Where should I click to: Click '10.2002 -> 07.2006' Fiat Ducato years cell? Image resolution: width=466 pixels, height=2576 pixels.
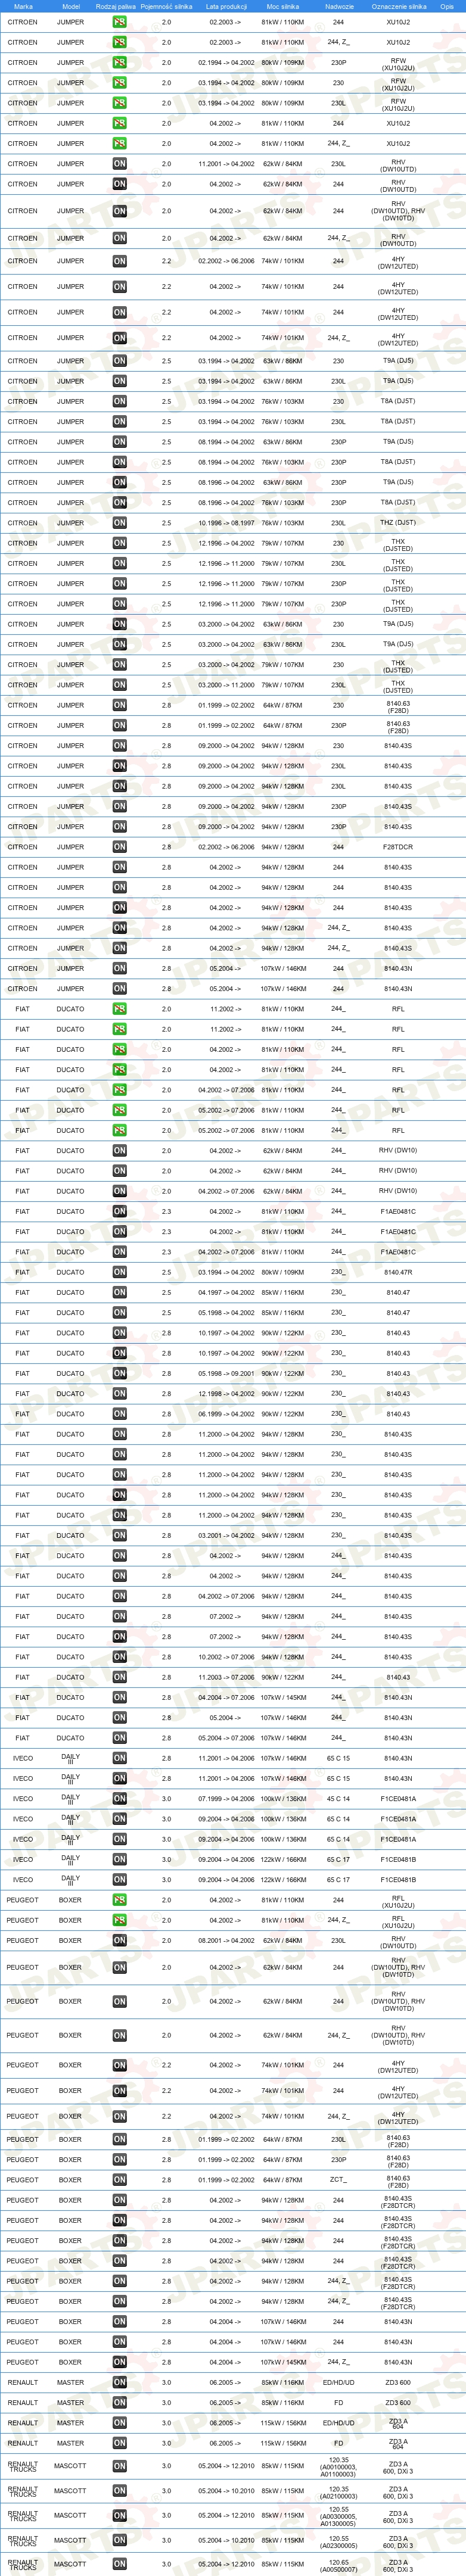[x=226, y=1657]
